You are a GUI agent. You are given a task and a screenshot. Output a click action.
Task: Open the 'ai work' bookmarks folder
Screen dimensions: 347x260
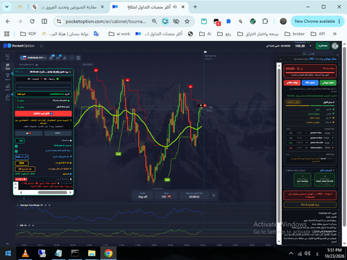point(119,34)
